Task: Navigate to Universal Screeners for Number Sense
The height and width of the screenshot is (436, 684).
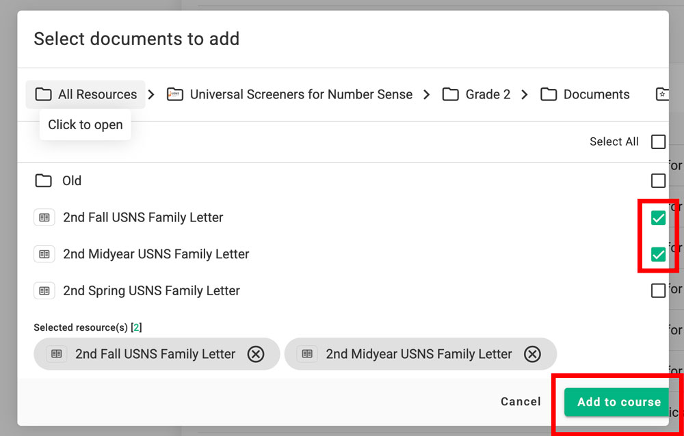Action: point(301,94)
